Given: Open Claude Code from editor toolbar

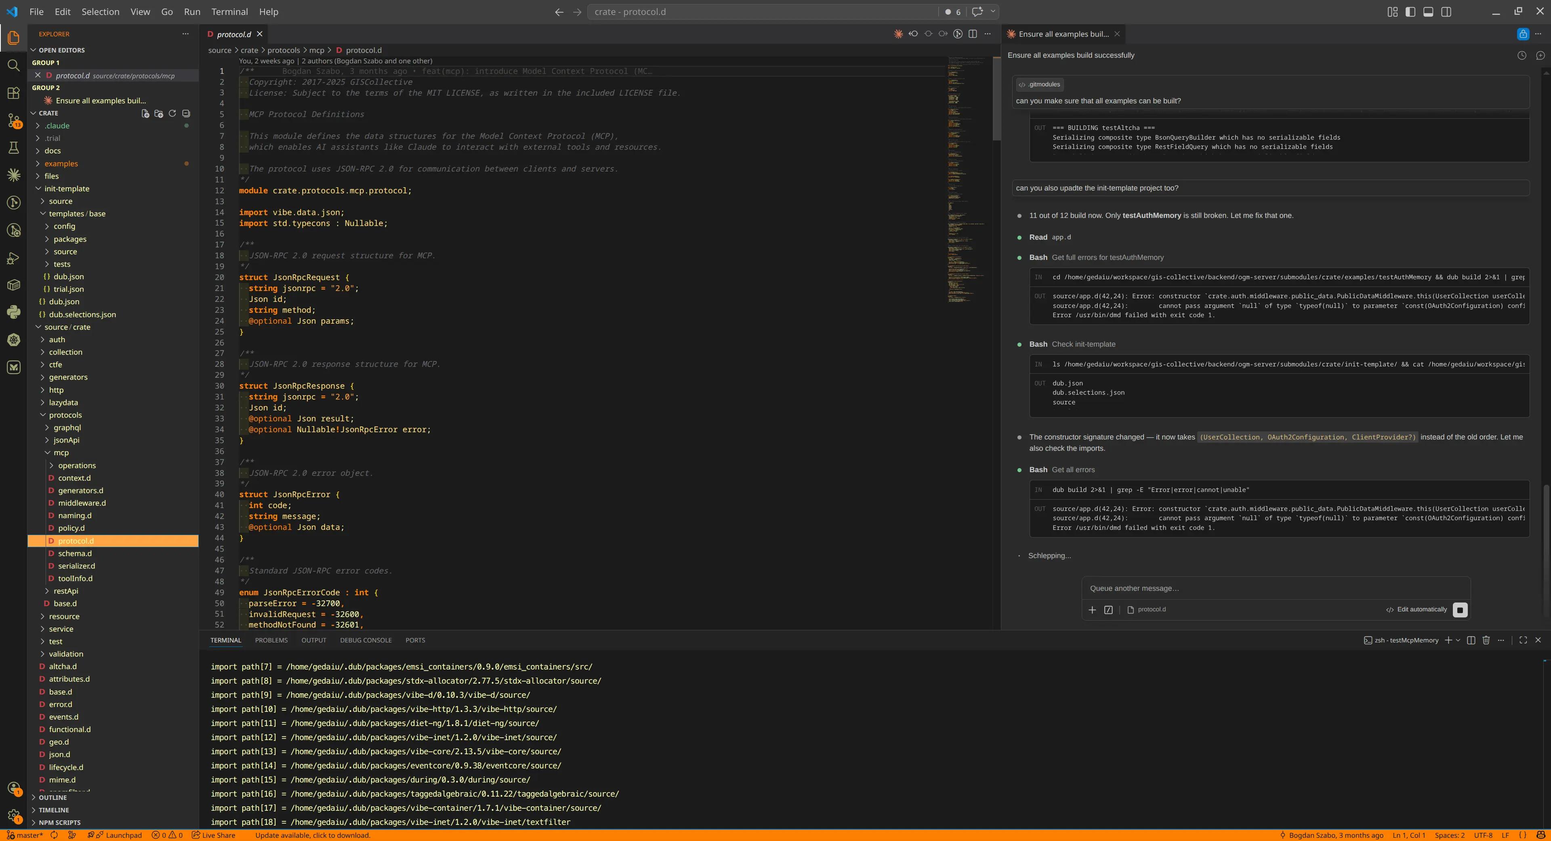Looking at the screenshot, I should click(898, 33).
